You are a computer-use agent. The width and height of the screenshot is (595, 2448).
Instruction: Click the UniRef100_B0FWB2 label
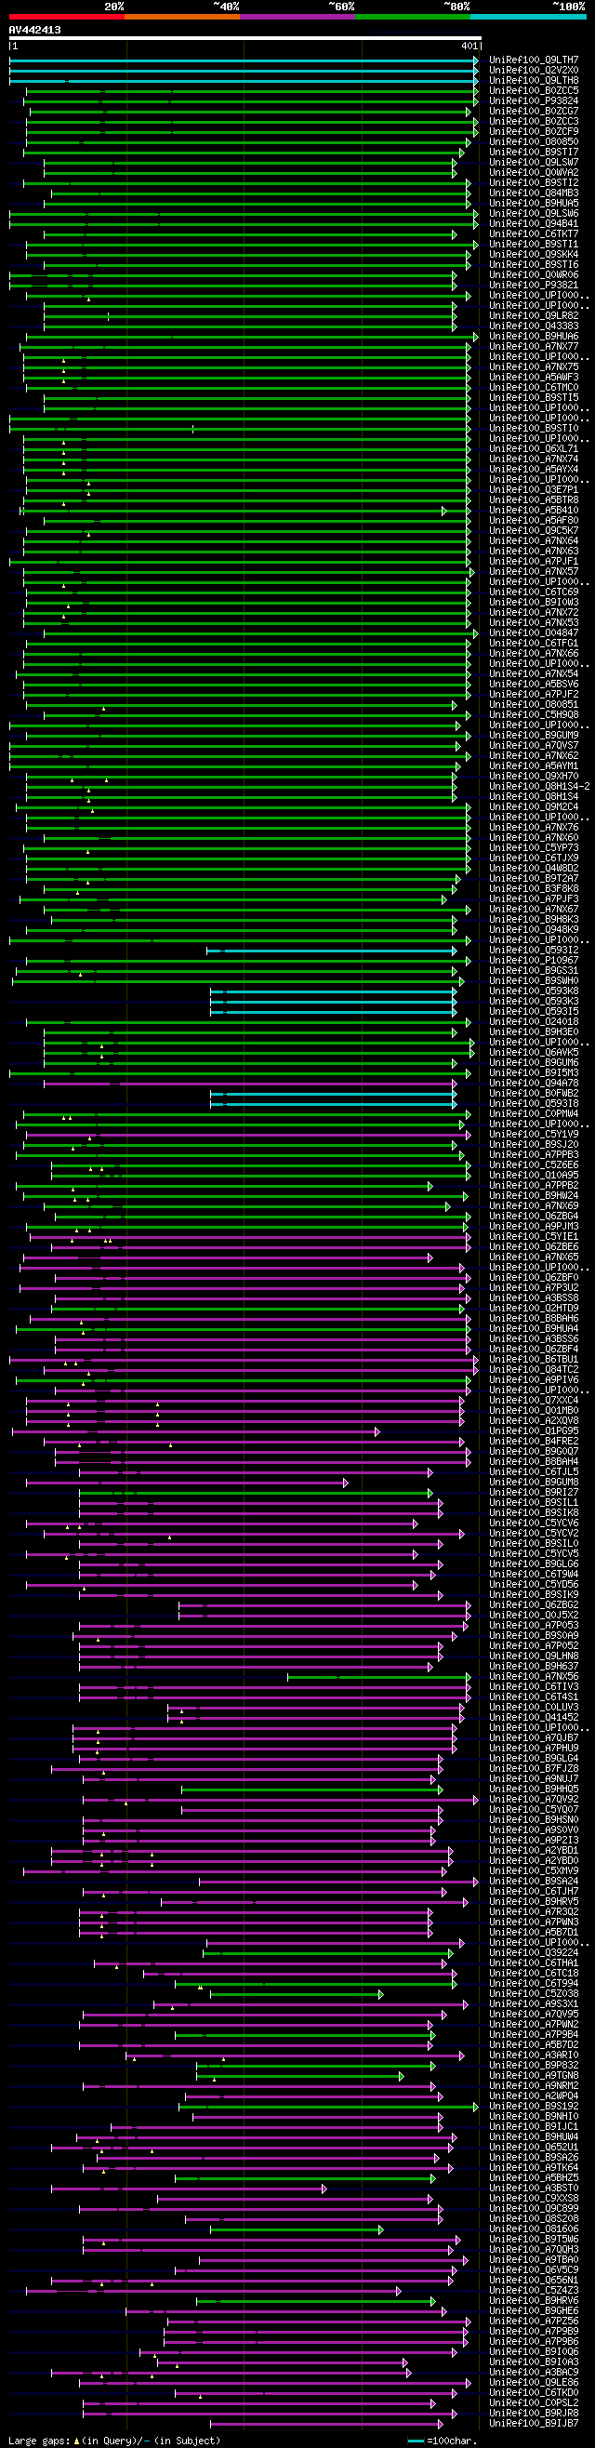(534, 1094)
